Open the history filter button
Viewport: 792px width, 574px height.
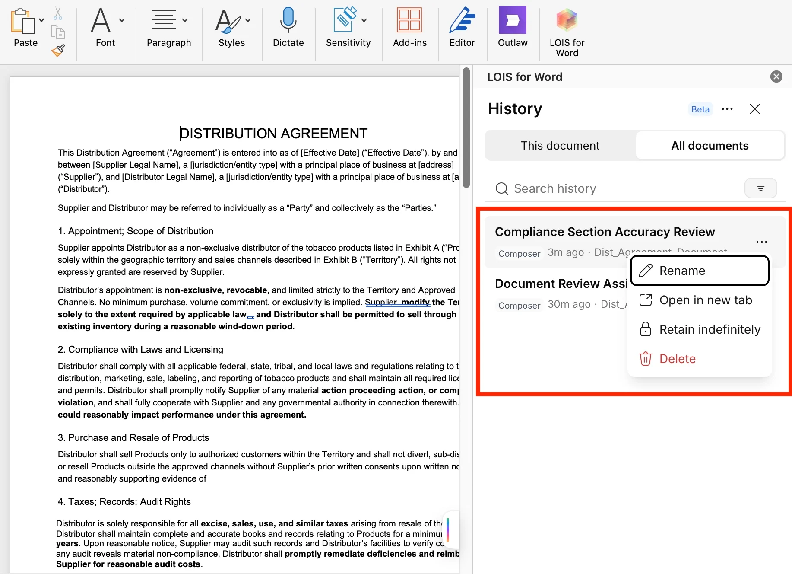(x=761, y=188)
